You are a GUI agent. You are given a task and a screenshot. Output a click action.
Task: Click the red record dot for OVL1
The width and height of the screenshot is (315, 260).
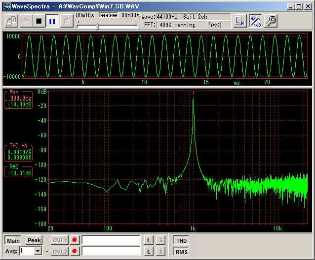[75, 240]
